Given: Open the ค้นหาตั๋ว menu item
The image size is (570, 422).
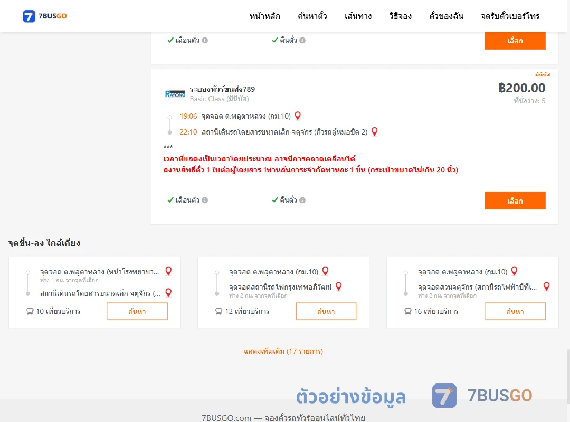Looking at the screenshot, I should tap(312, 16).
